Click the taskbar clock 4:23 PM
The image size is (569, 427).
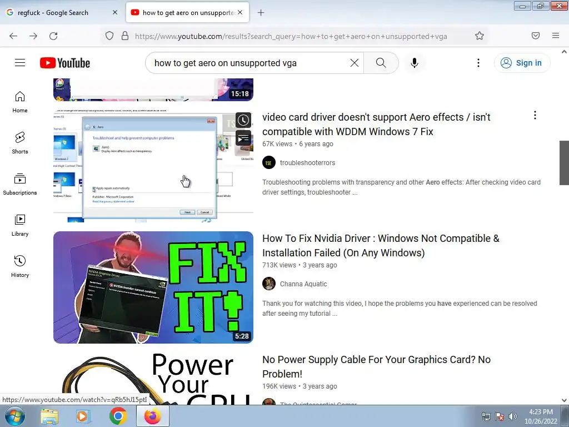[x=541, y=416]
